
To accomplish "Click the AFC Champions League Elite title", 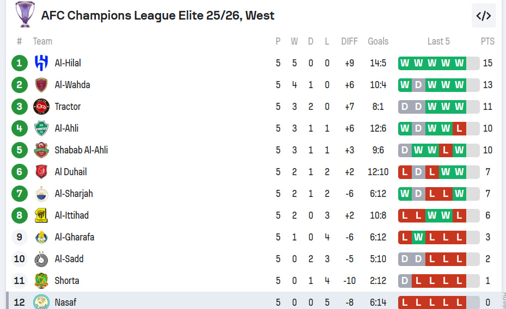I will pyautogui.click(x=158, y=15).
